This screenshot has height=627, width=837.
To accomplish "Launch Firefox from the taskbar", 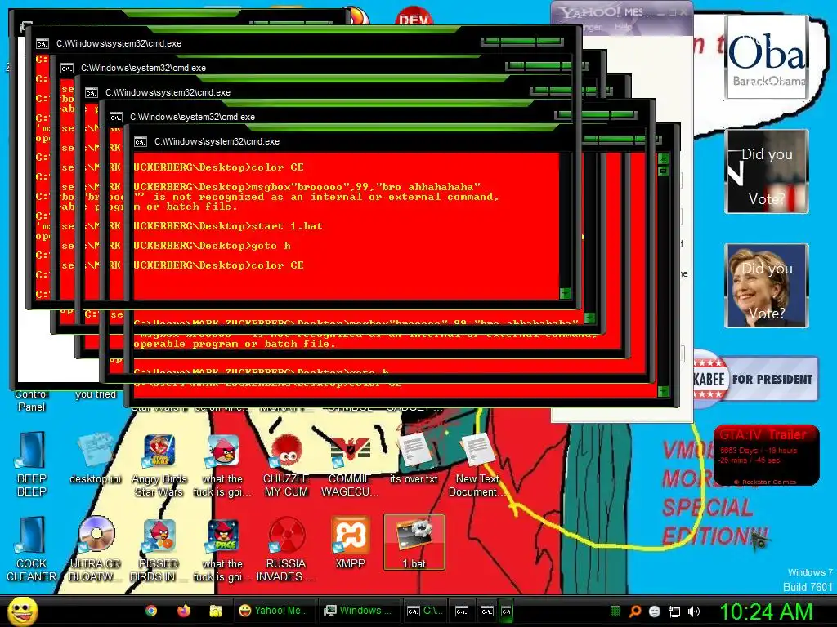I will pos(184,611).
